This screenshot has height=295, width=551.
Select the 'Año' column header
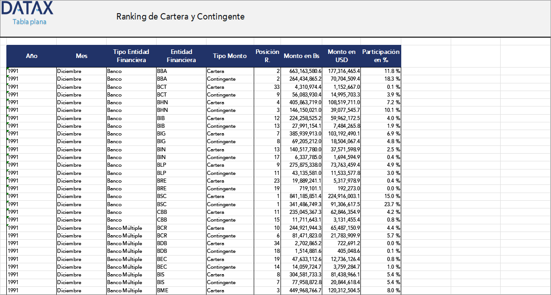point(31,56)
